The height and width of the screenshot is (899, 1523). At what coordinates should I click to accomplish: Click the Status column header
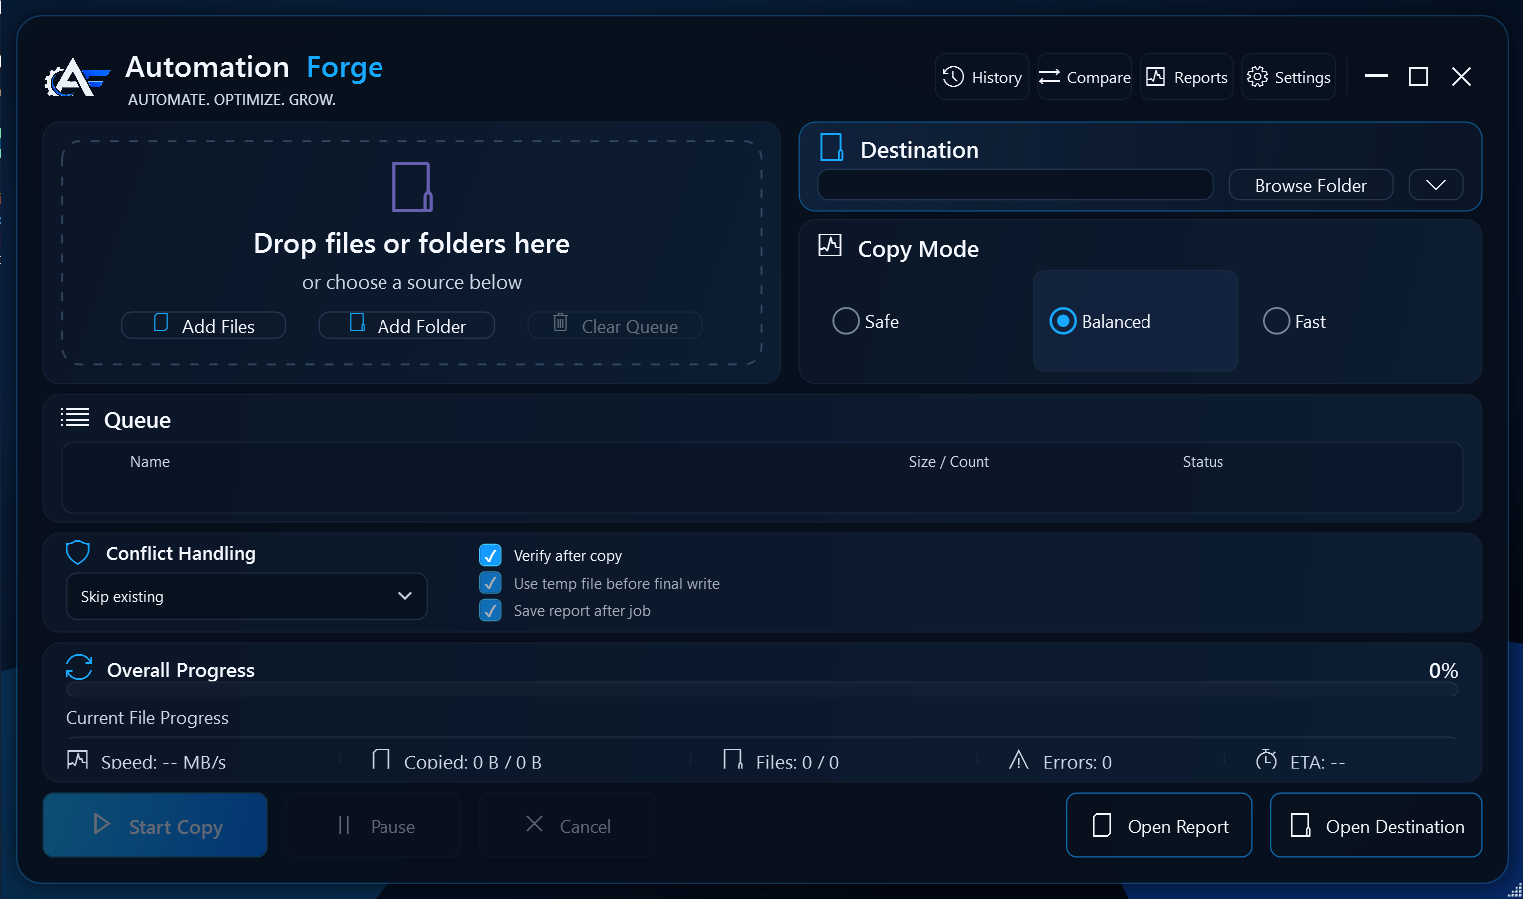1203,462
